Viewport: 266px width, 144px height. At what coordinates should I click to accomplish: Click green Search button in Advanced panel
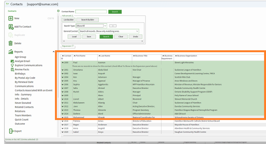pos(106,37)
